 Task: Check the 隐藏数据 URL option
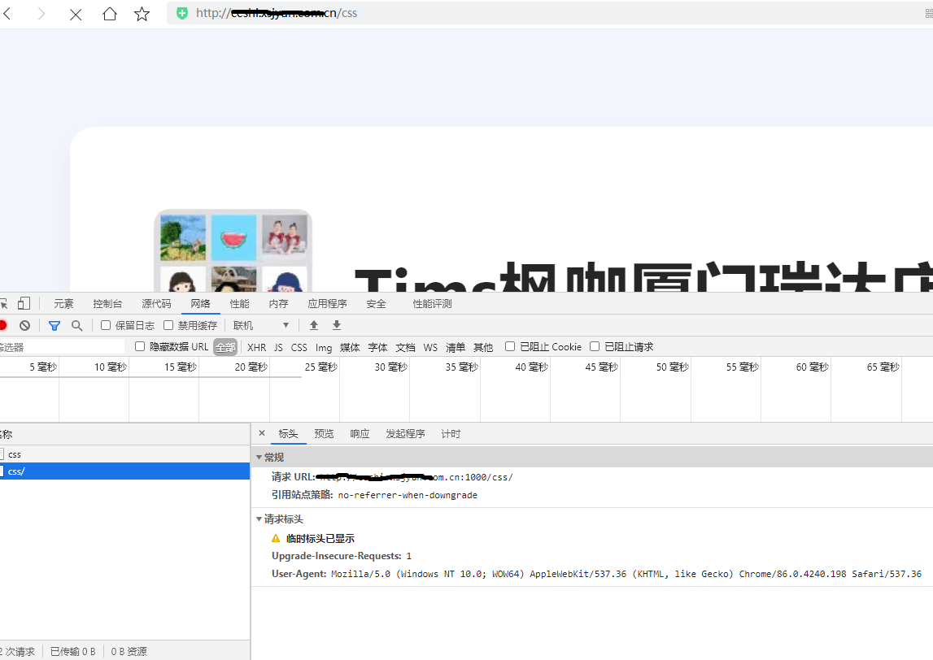pos(139,346)
